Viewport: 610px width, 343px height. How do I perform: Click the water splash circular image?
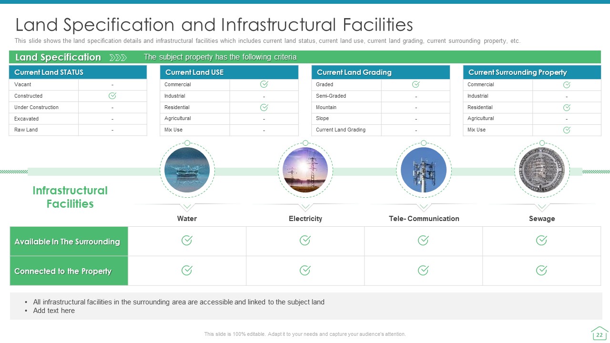(187, 170)
